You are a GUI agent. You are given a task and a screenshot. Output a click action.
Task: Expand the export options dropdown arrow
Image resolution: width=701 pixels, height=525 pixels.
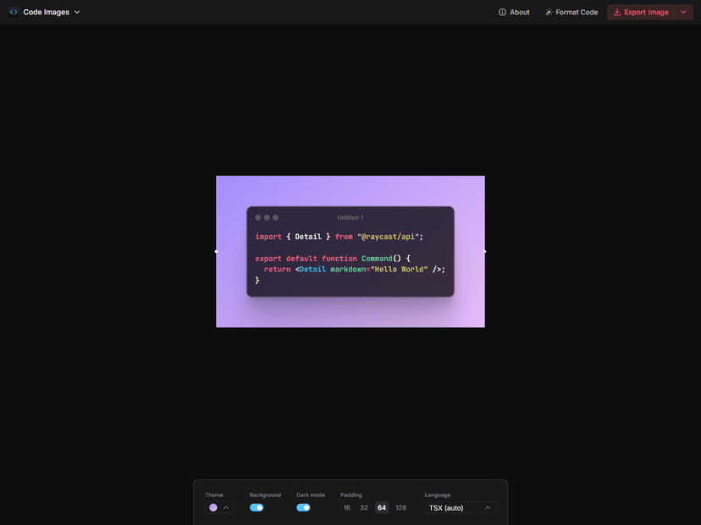point(683,12)
